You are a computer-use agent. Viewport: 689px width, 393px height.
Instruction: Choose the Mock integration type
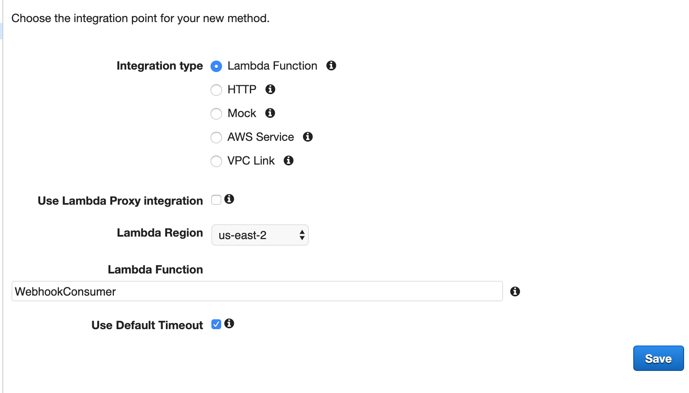216,113
